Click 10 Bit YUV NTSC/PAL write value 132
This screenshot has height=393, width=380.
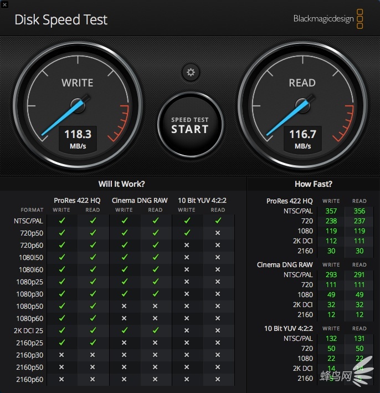[x=331, y=339]
